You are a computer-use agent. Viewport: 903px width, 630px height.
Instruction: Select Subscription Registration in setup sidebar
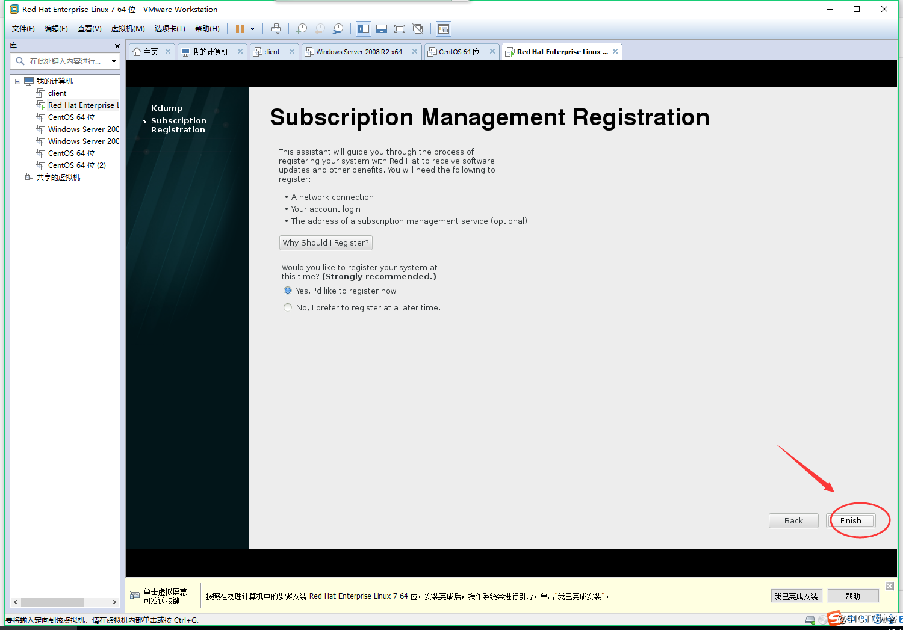[x=178, y=125]
